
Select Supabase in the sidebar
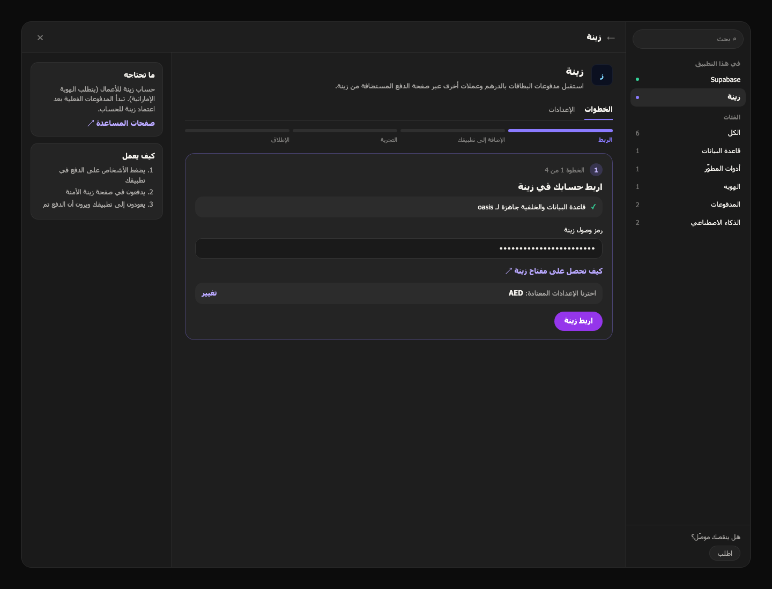688,79
